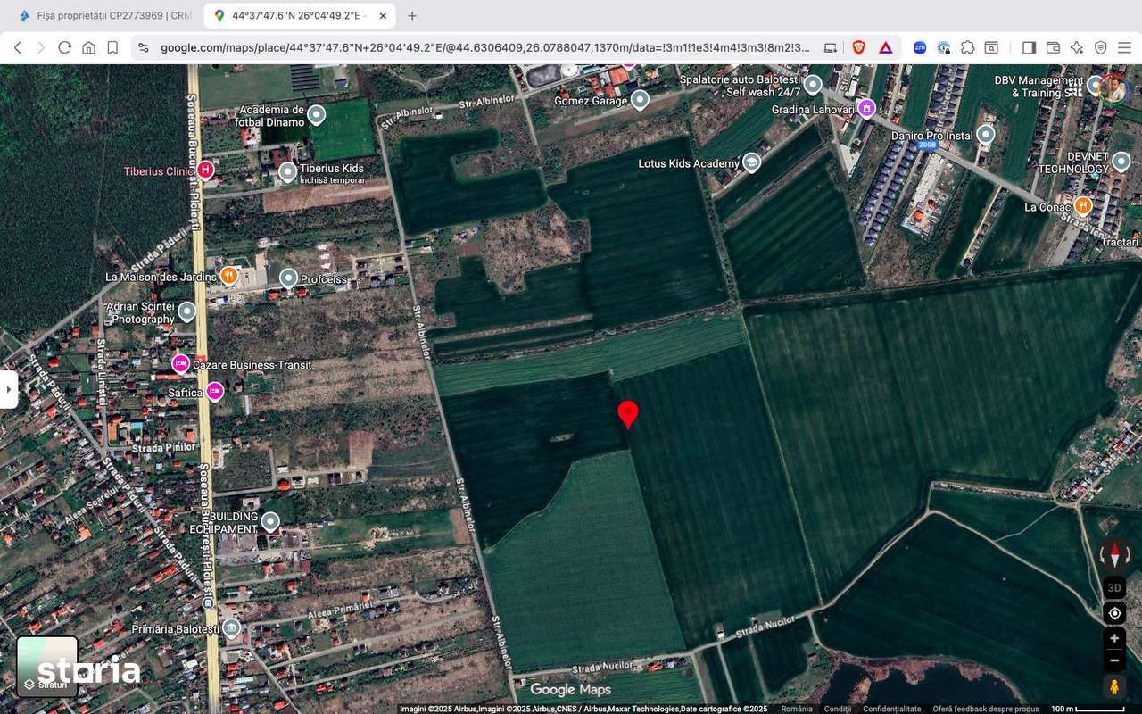Click the compass to reset north

click(1115, 554)
